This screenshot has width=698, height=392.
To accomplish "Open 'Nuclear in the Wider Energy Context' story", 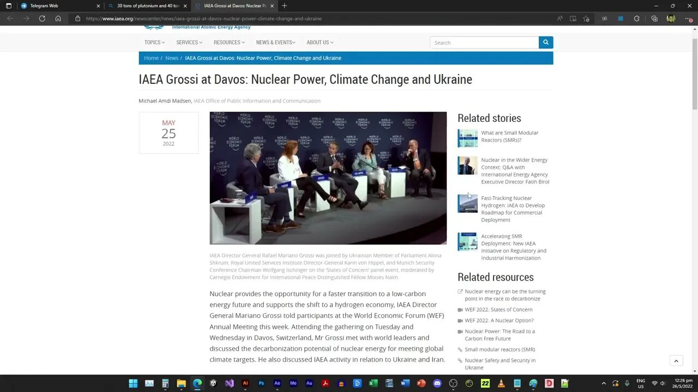I will (515, 171).
